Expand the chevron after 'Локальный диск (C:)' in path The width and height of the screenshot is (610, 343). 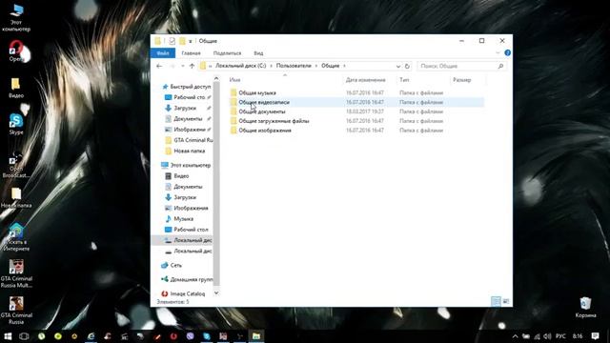tap(271, 66)
